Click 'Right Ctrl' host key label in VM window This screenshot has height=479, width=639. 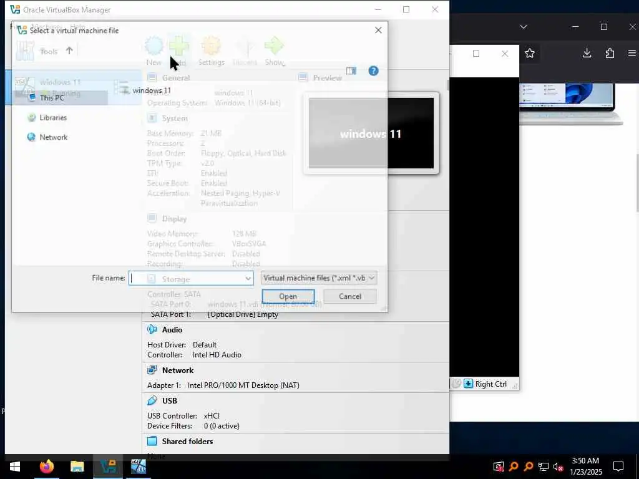490,384
